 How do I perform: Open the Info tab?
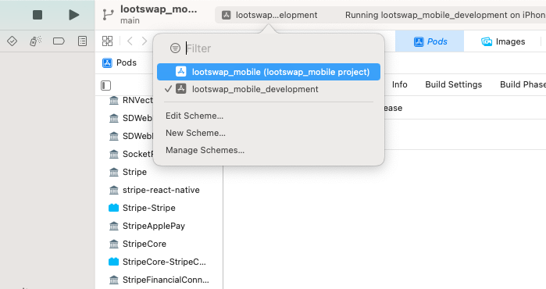[x=399, y=84]
